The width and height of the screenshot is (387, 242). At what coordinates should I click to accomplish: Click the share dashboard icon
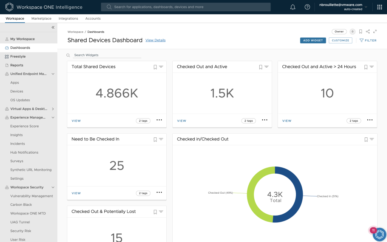pos(368,32)
